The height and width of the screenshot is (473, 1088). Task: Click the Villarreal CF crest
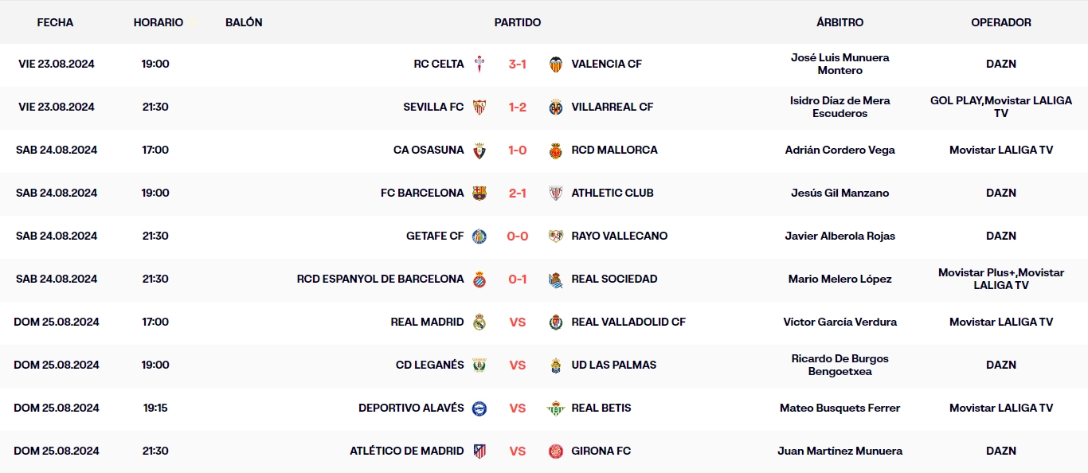(558, 107)
